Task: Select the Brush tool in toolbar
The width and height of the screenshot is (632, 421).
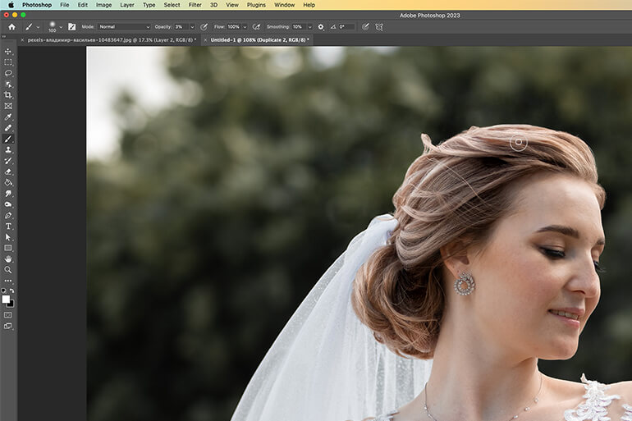Action: [8, 139]
